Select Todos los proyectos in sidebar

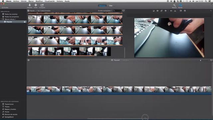click(12, 17)
